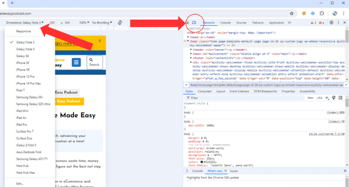
Task: Expand the padding shorthand property
Action: [x=203, y=141]
